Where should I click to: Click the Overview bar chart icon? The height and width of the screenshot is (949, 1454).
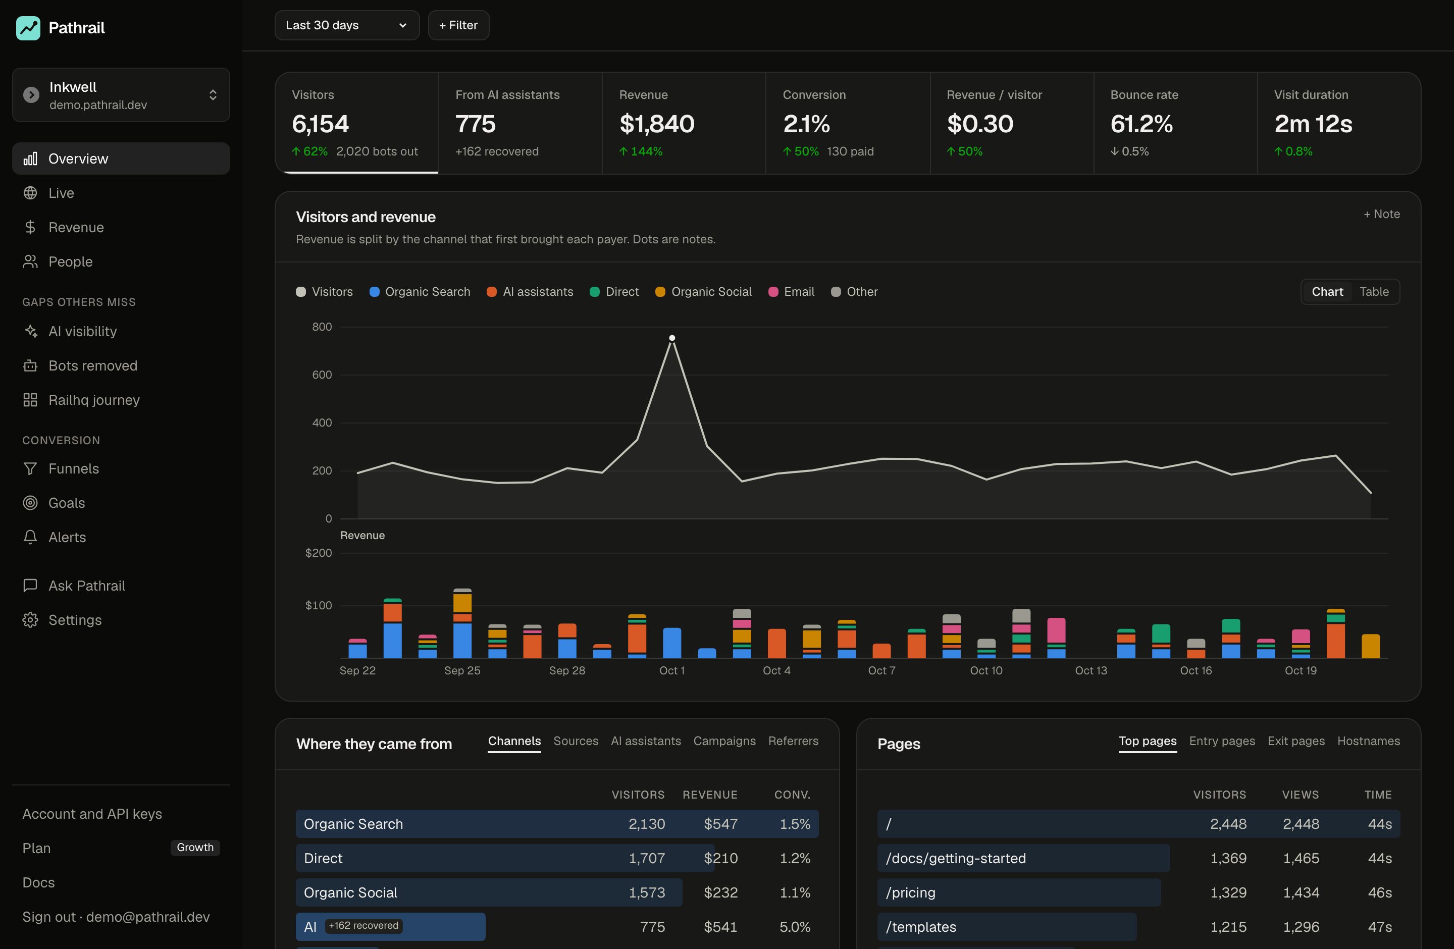(x=30, y=159)
